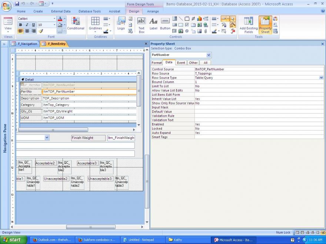Select the Check Box control tool
Viewport: 326px width, 244px height.
(187, 25)
